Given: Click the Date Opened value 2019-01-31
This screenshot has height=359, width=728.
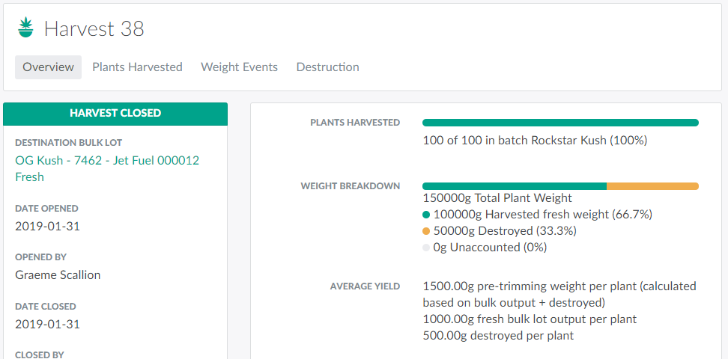Looking at the screenshot, I should point(47,226).
